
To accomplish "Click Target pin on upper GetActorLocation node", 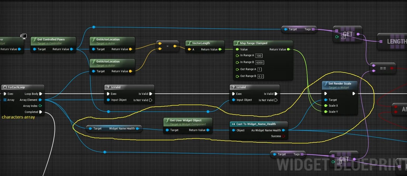I will [x=93, y=49].
